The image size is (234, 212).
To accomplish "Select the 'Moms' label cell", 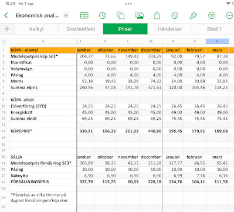I will click(x=43, y=81).
